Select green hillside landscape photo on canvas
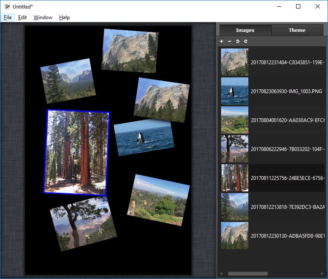The image size is (328, 279). [x=158, y=200]
